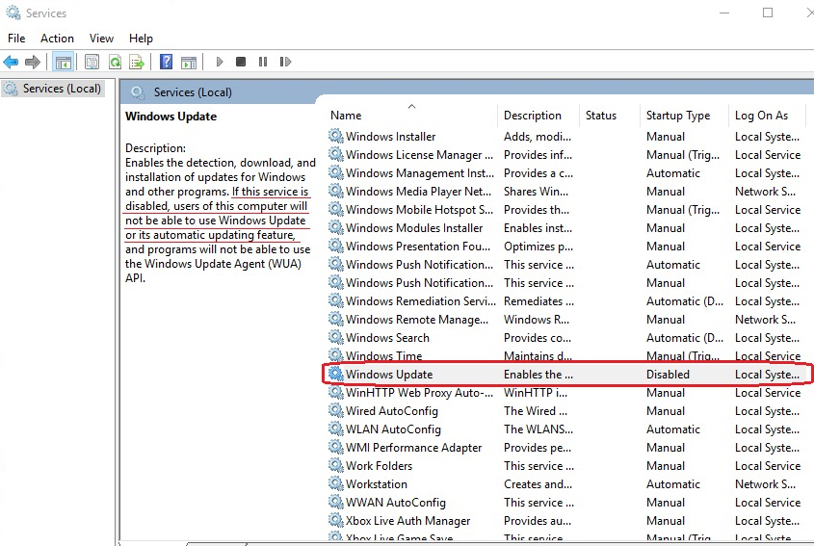The image size is (814, 546).
Task: Click the Windows Search service name
Action: click(387, 338)
